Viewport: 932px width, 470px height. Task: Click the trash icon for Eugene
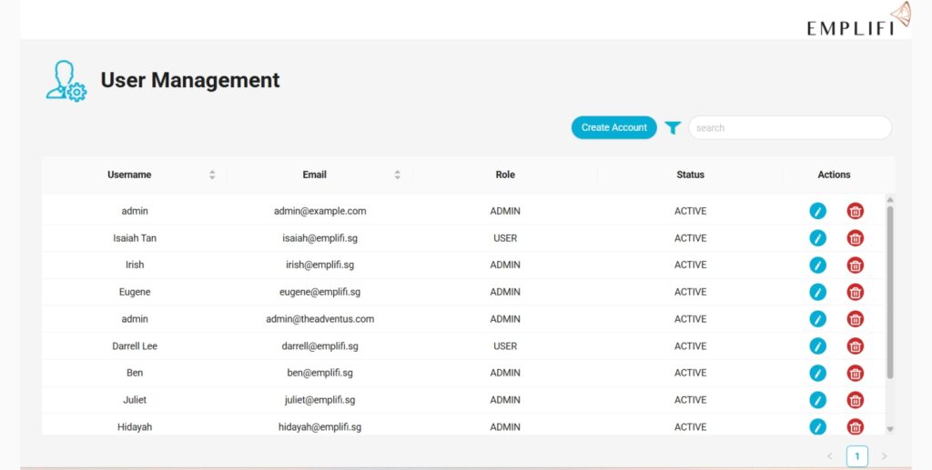click(856, 292)
